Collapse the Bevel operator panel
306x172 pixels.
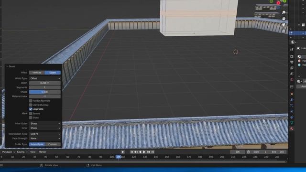7,66
